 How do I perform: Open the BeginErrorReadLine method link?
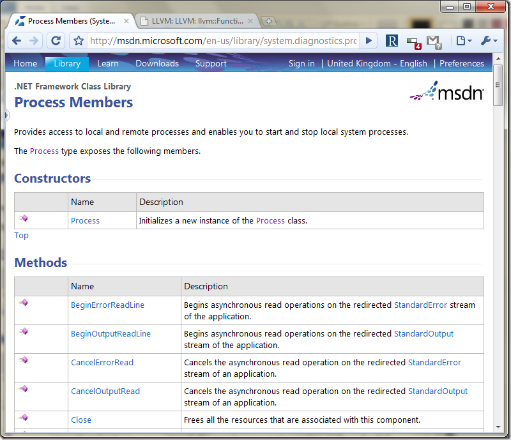click(x=107, y=305)
